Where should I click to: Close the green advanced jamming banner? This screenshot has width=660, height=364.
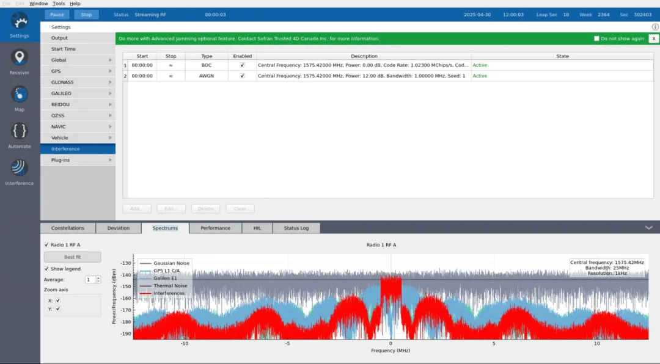tap(654, 38)
